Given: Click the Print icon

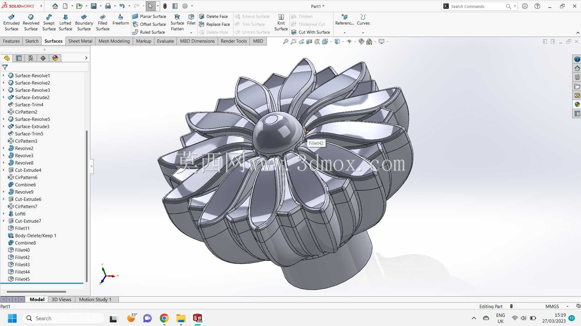Looking at the screenshot, I should click(108, 6).
